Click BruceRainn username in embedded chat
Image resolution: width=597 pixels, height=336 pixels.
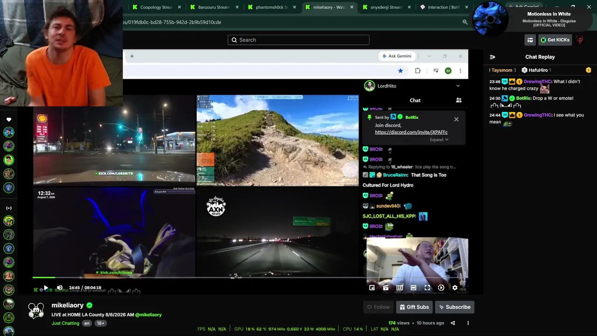pos(396,175)
